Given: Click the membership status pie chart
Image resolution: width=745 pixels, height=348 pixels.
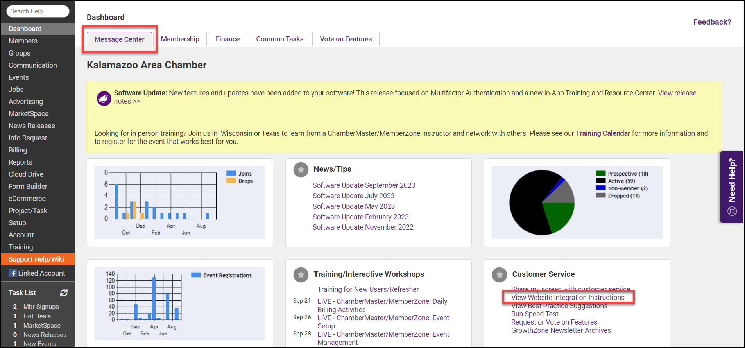Looking at the screenshot, I should 542,203.
